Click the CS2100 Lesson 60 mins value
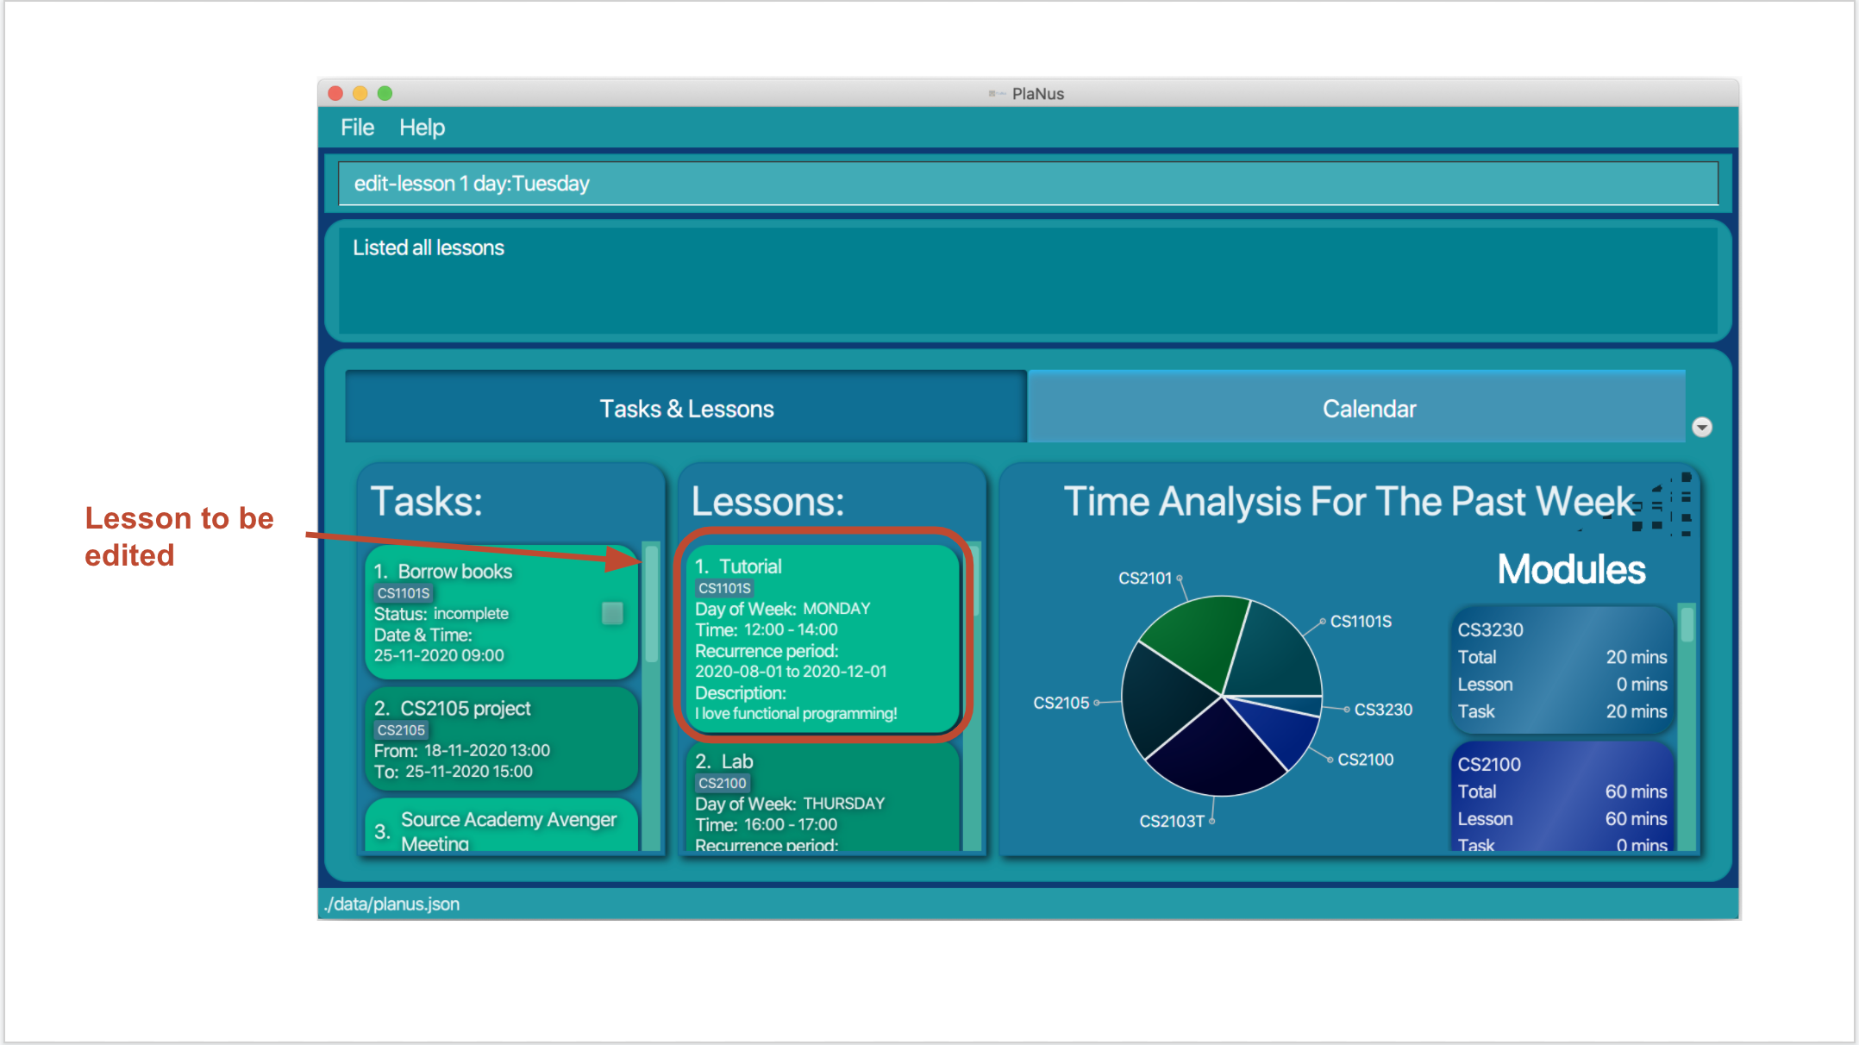1859x1045 pixels. coord(1636,819)
